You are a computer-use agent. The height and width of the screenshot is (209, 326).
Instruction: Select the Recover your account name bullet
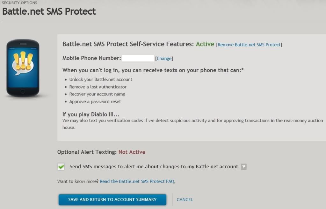point(97,94)
